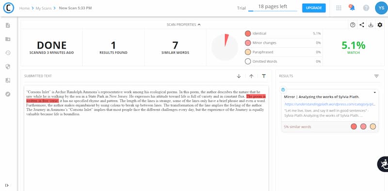The image size is (388, 191).
Task: Click the pink minor changes dot on result card
Action: tap(363, 126)
